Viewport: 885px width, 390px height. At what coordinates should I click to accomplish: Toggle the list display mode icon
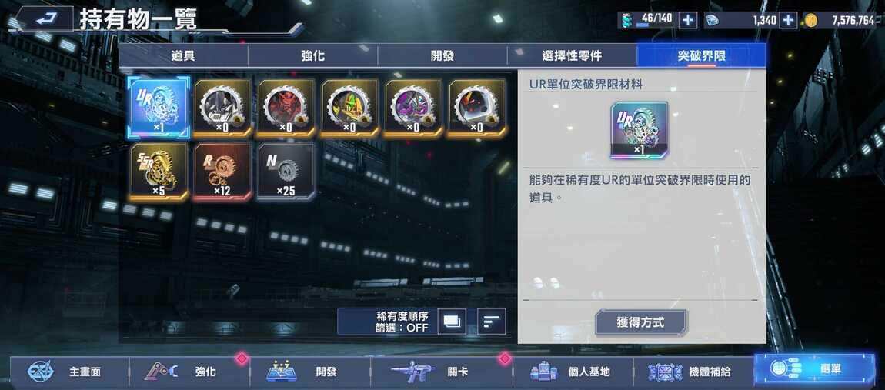coord(452,322)
